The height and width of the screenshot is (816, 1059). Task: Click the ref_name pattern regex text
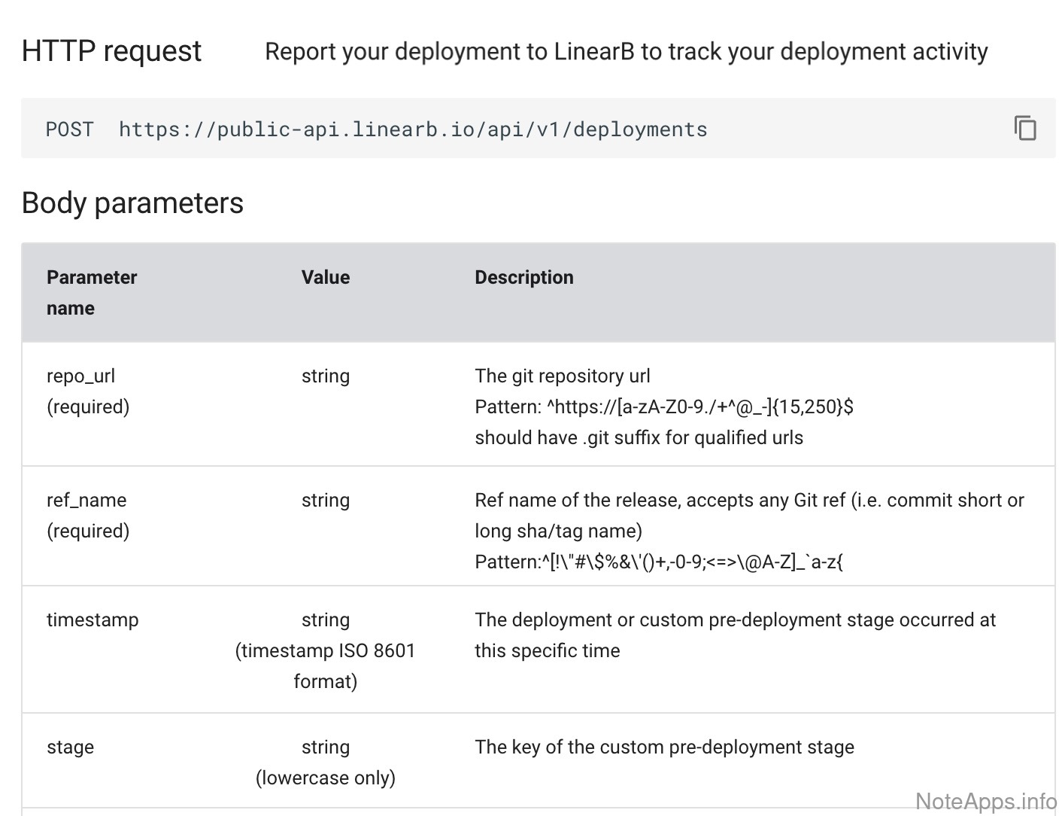click(658, 562)
